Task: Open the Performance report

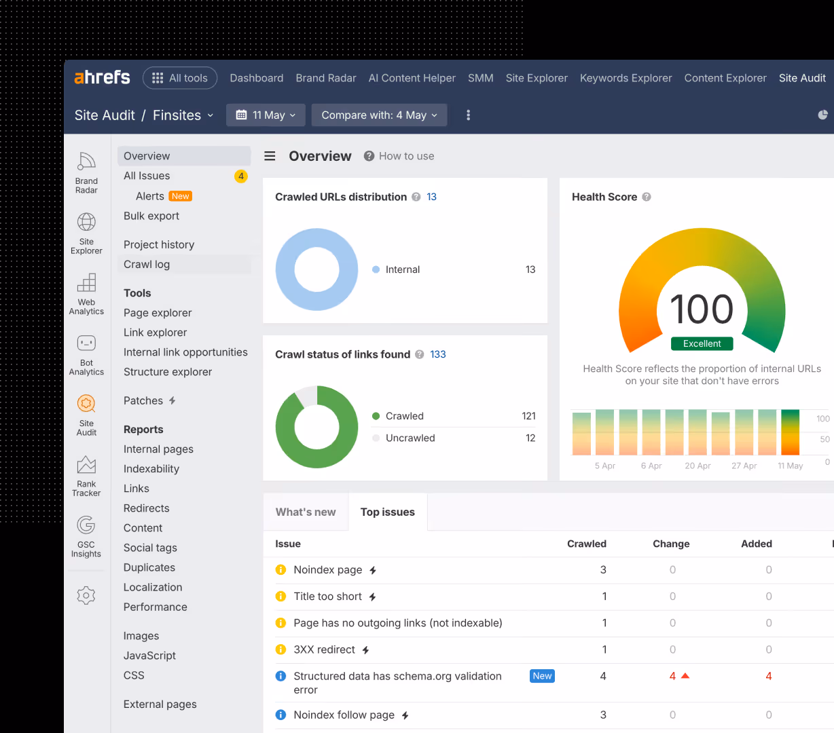Action: pos(156,607)
